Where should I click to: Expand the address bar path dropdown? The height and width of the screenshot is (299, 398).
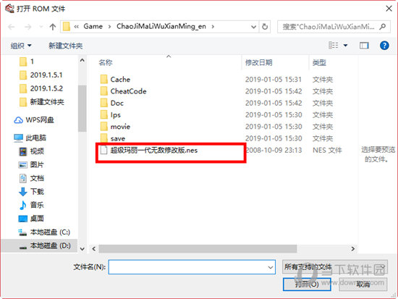coord(253,27)
